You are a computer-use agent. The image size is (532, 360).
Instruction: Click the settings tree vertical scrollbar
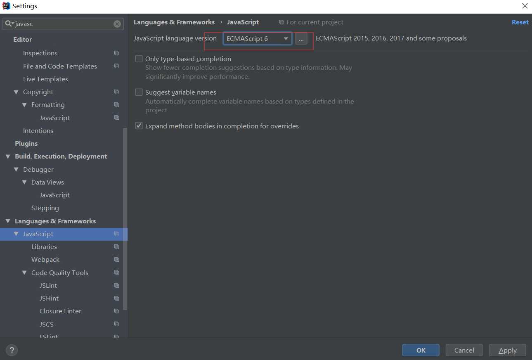point(125,219)
